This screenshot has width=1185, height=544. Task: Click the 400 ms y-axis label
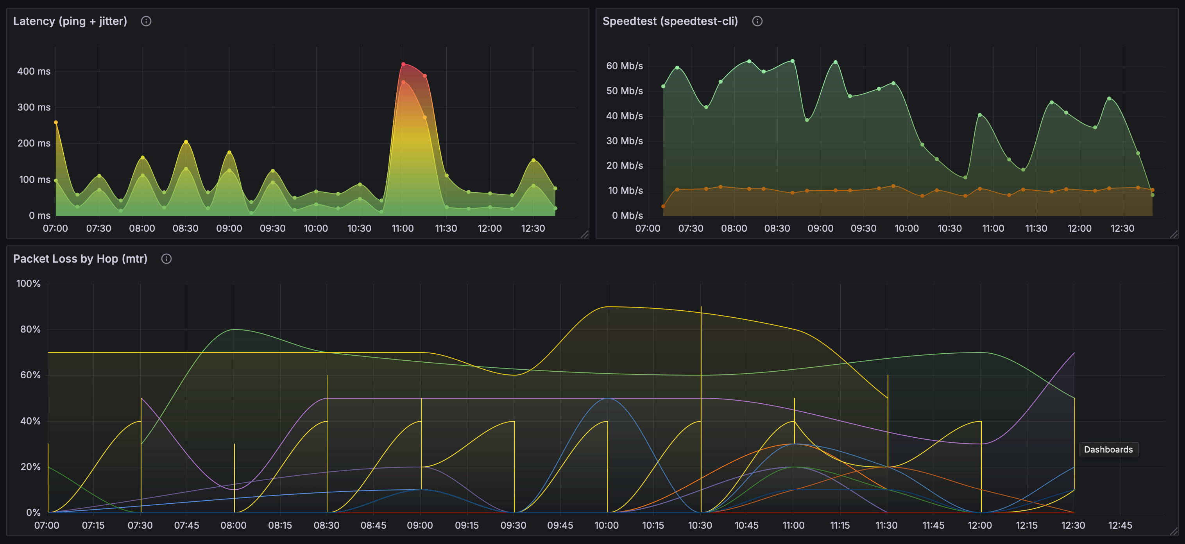point(34,71)
